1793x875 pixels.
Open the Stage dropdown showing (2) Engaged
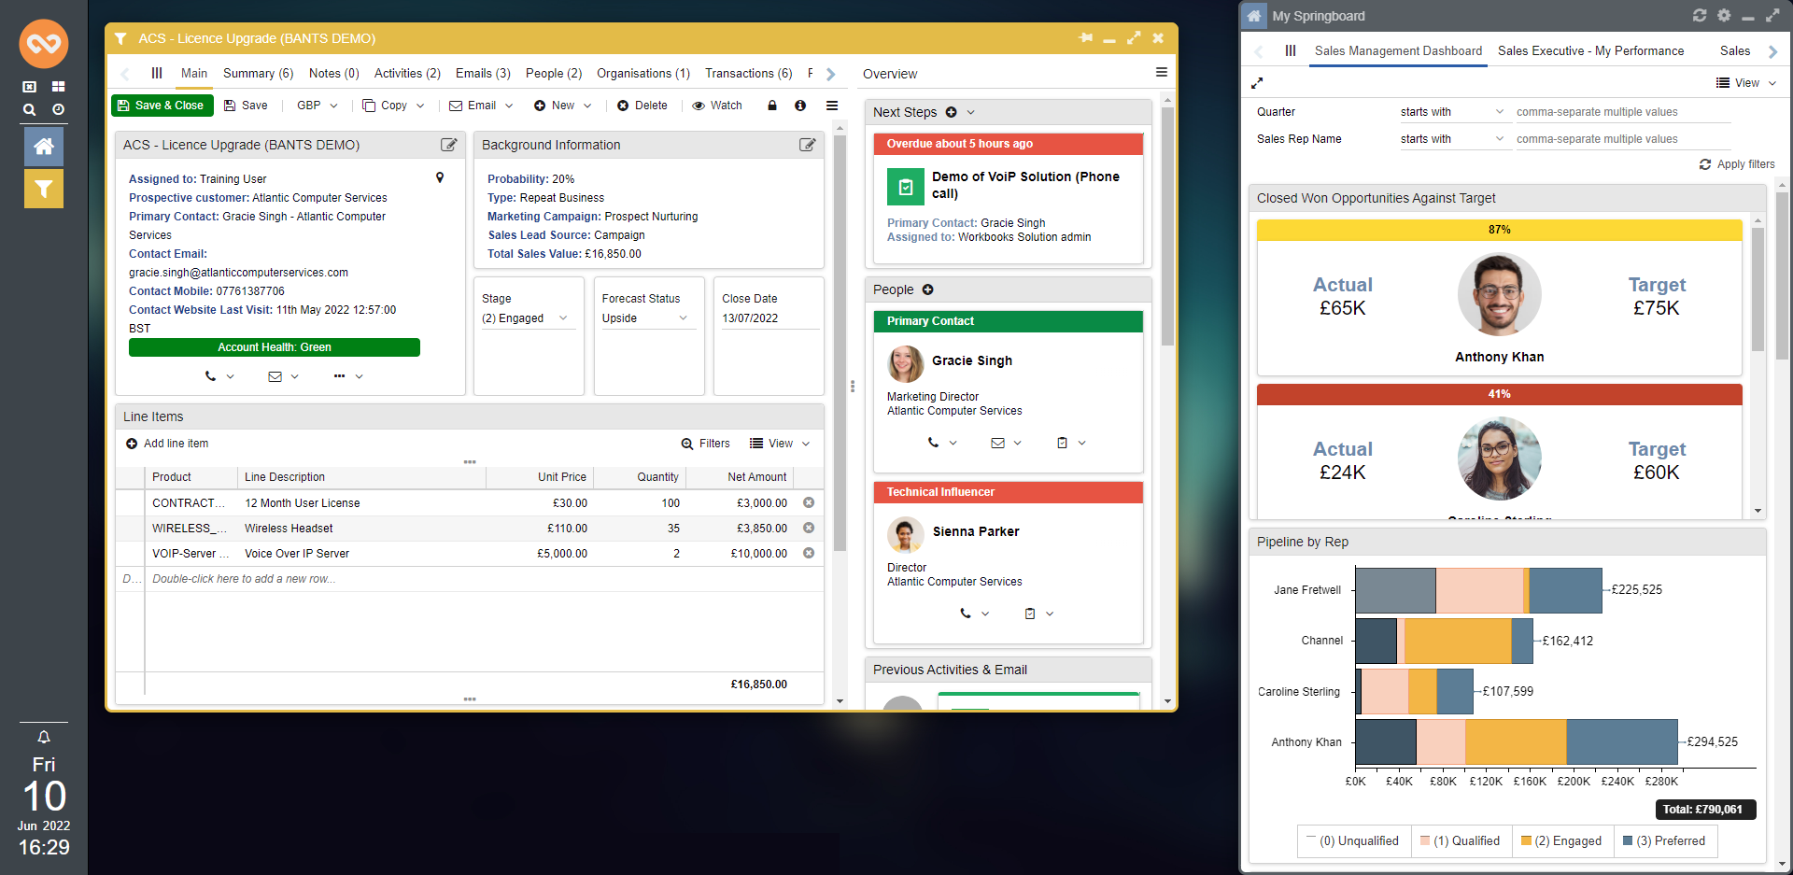pyautogui.click(x=526, y=318)
